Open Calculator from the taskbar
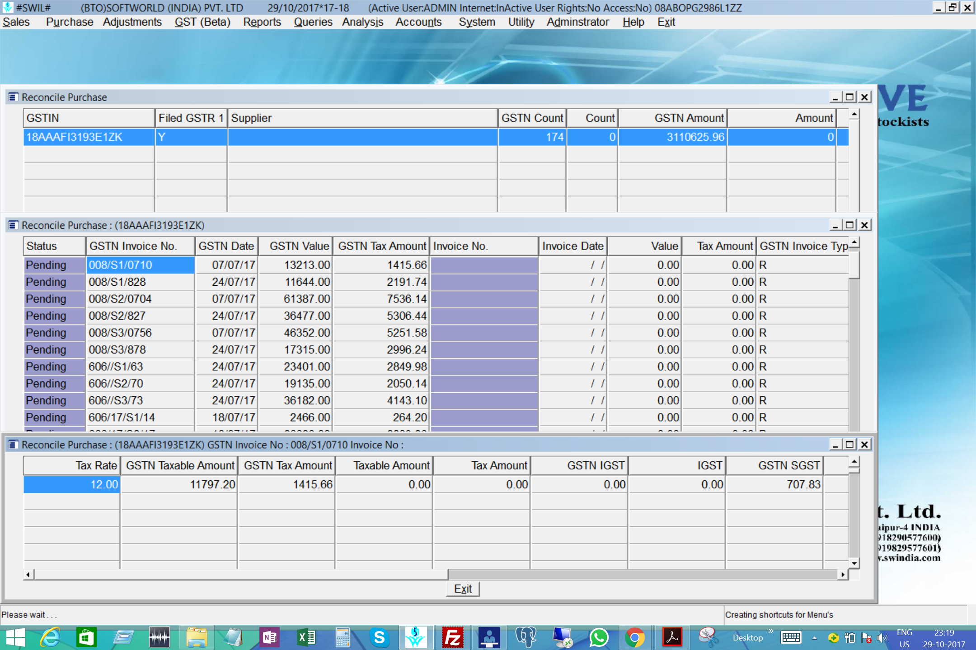The image size is (976, 650). click(343, 637)
